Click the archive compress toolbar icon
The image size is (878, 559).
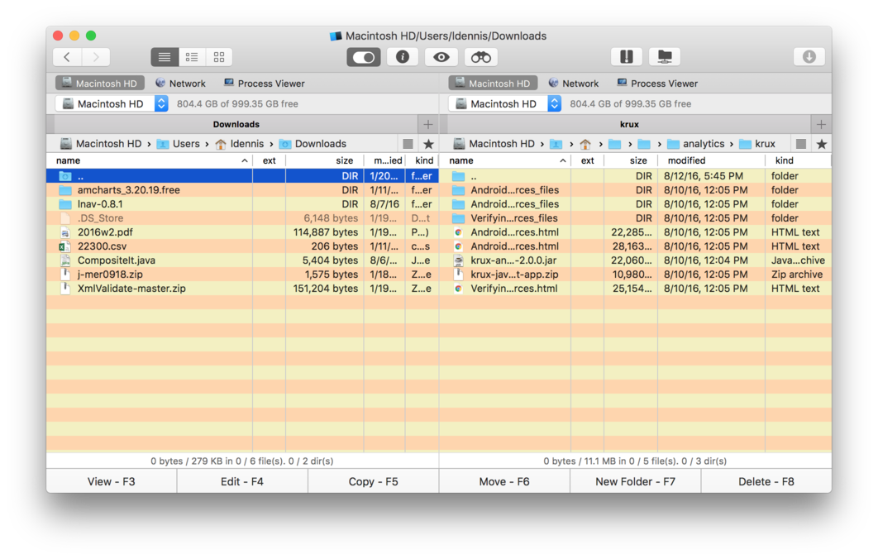(x=626, y=56)
